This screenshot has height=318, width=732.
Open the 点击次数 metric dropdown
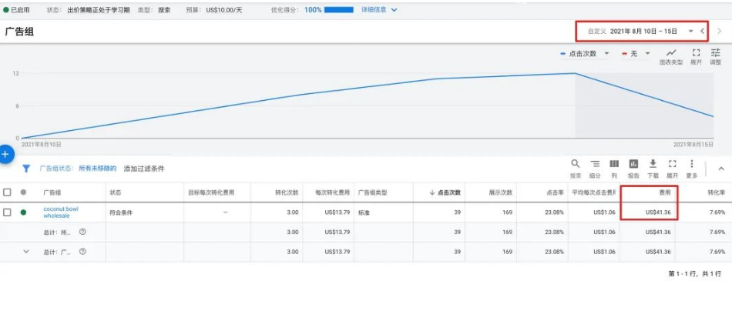coord(586,53)
